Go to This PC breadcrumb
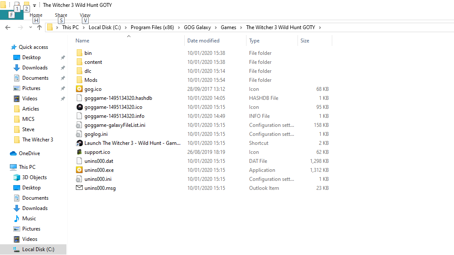The height and width of the screenshot is (255, 454). click(x=70, y=27)
